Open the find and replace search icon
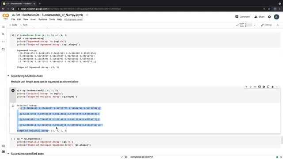This screenshot has width=283, height=159. click(x=3, y=34)
